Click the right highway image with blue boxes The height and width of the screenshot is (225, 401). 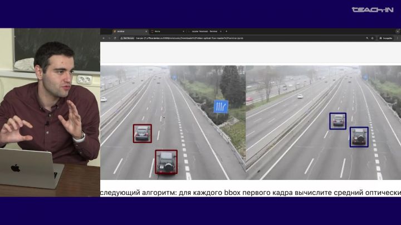click(323, 122)
